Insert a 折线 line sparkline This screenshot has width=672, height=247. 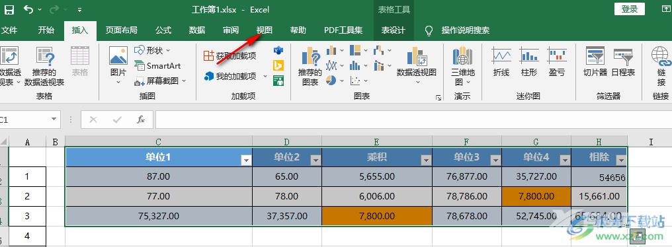(501, 62)
